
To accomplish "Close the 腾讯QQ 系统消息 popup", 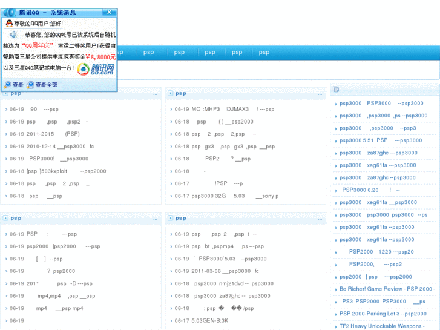I will [109, 12].
